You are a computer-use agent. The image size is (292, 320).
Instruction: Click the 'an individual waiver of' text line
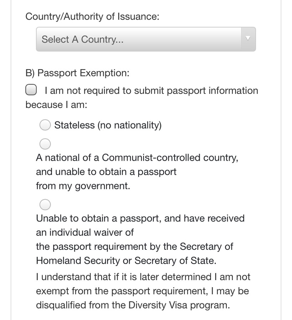tap(85, 232)
